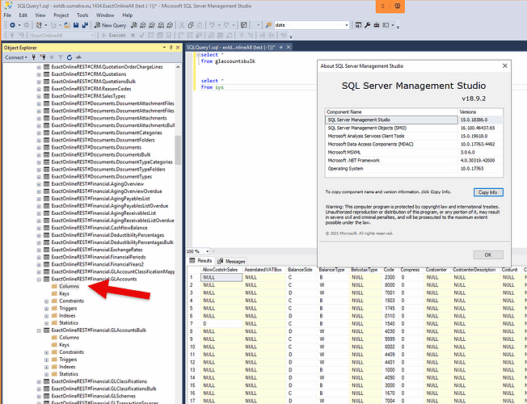Click the Solution Explorer window icon

[x=359, y=25]
